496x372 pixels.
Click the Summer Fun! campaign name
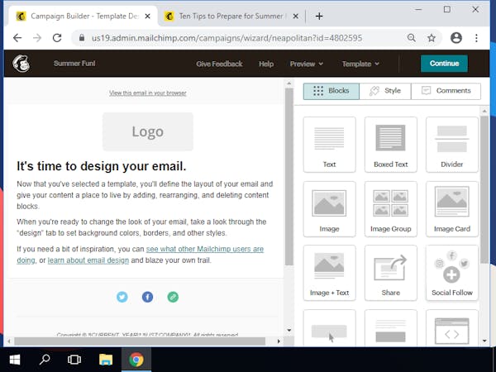[x=74, y=64]
